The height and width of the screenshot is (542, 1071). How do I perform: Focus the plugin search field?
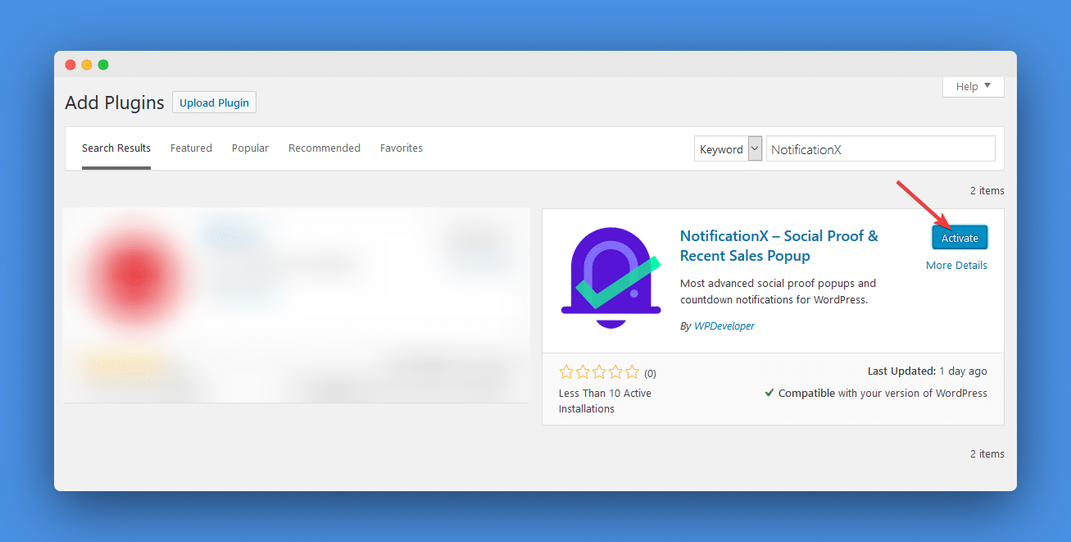click(x=881, y=149)
